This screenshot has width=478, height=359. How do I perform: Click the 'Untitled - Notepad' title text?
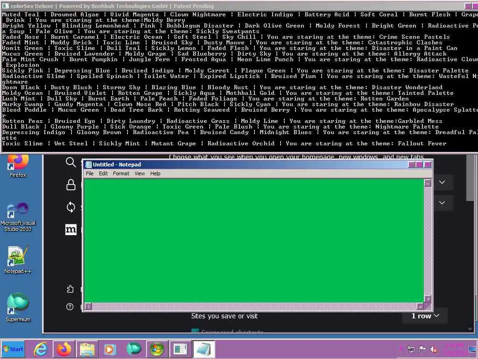tap(117, 165)
